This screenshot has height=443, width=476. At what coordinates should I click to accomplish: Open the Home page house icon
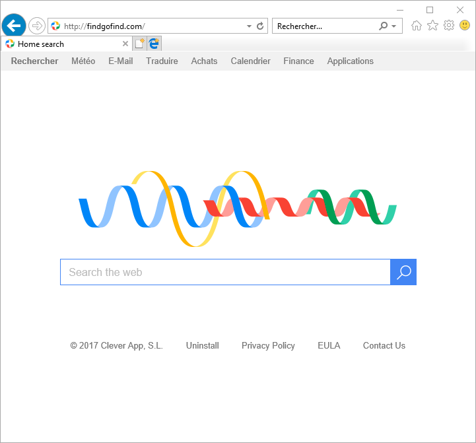[417, 26]
